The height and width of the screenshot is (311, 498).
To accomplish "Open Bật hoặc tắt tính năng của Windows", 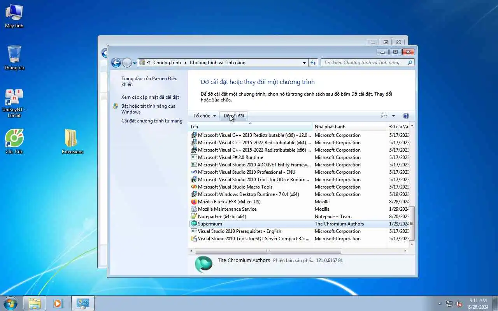I will point(148,109).
